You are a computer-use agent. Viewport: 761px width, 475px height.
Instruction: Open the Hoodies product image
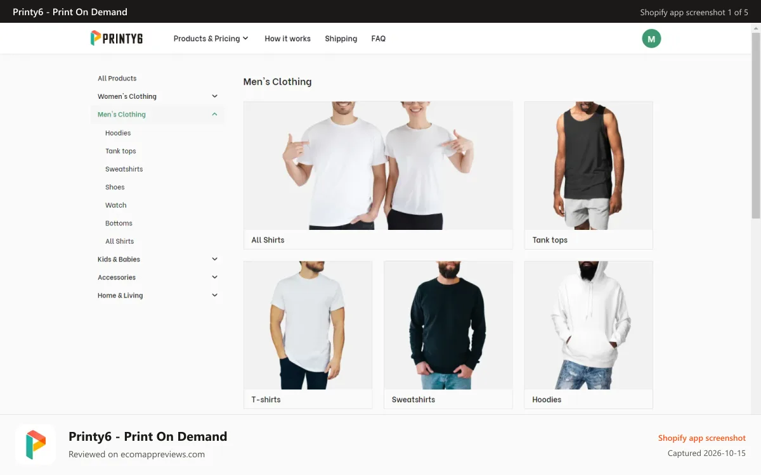(589, 326)
